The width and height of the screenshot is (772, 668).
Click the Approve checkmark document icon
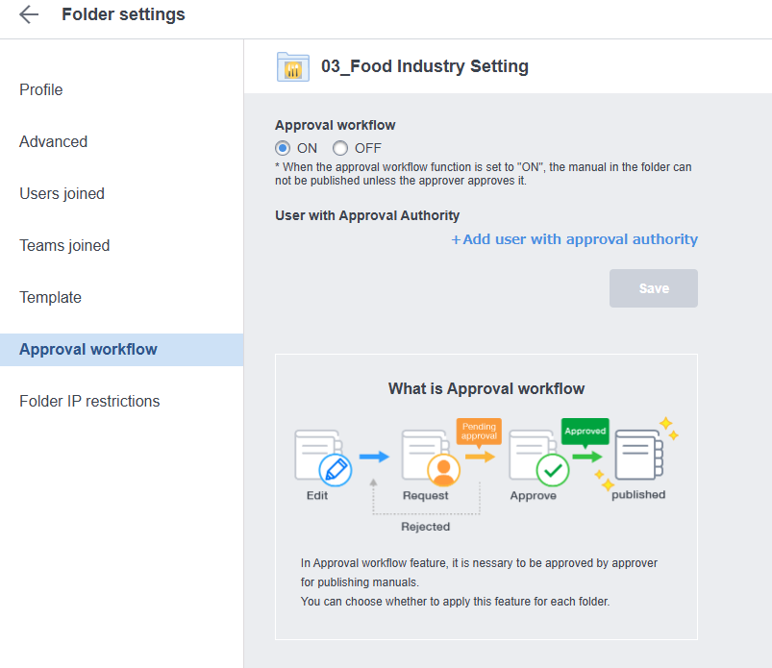[538, 458]
